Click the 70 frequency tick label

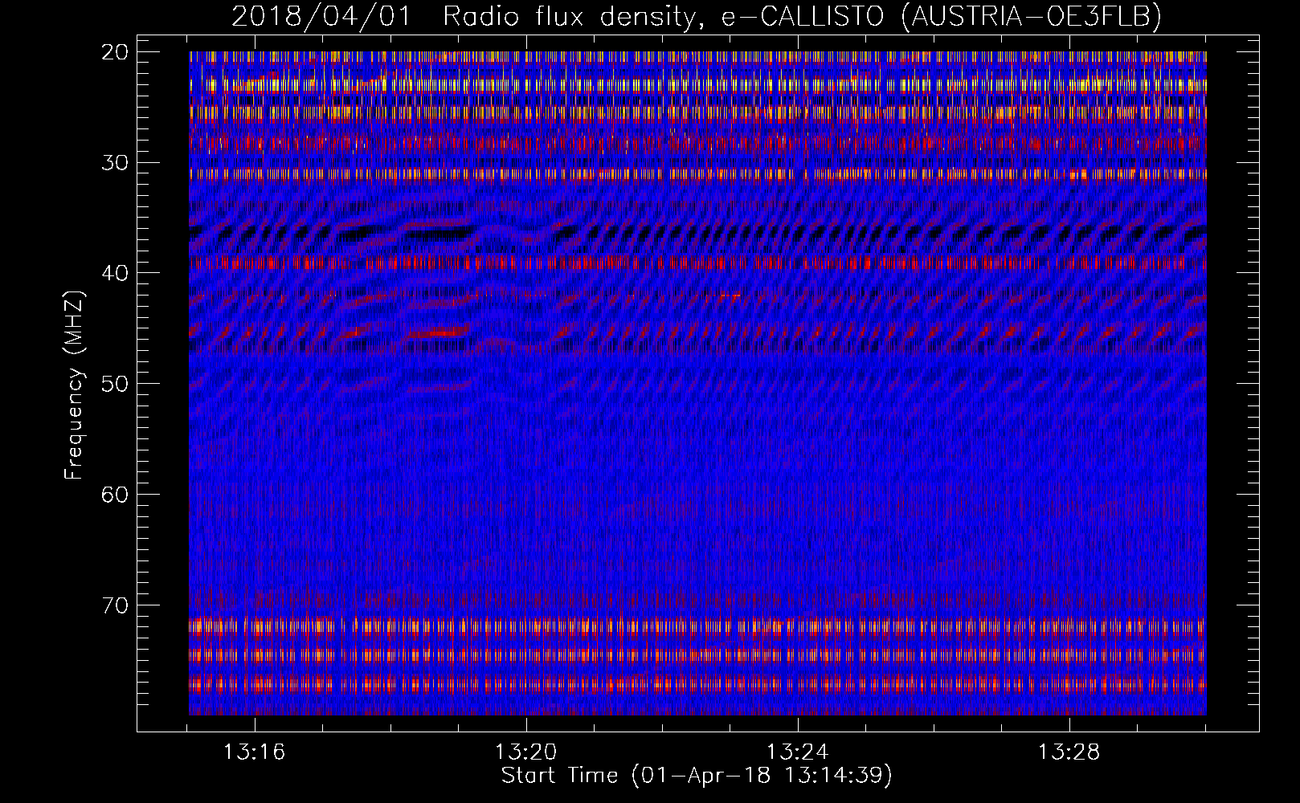[115, 605]
